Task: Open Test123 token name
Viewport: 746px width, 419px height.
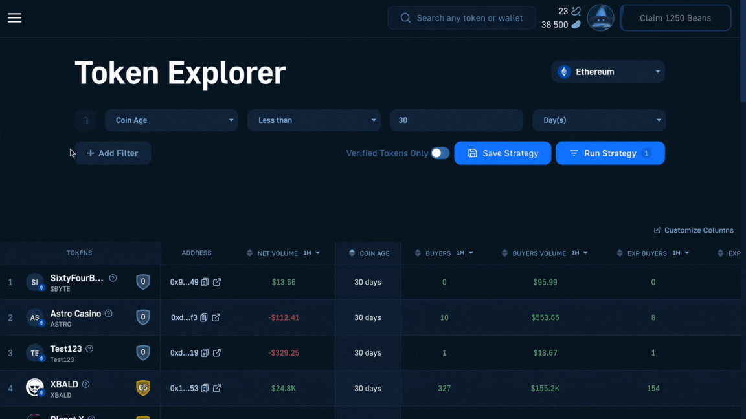Action: (x=66, y=349)
